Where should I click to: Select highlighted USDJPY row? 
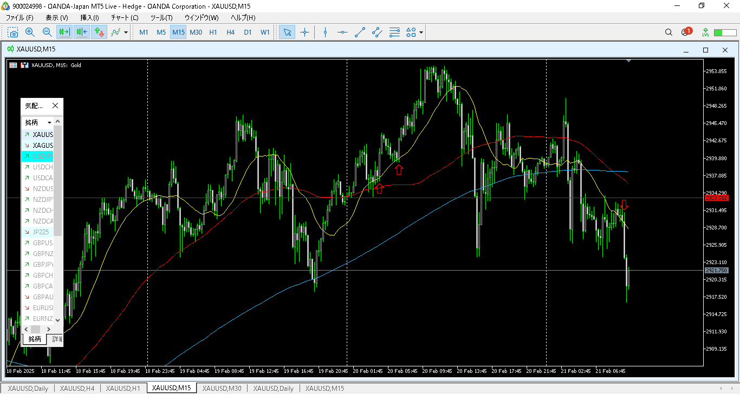[x=38, y=156]
